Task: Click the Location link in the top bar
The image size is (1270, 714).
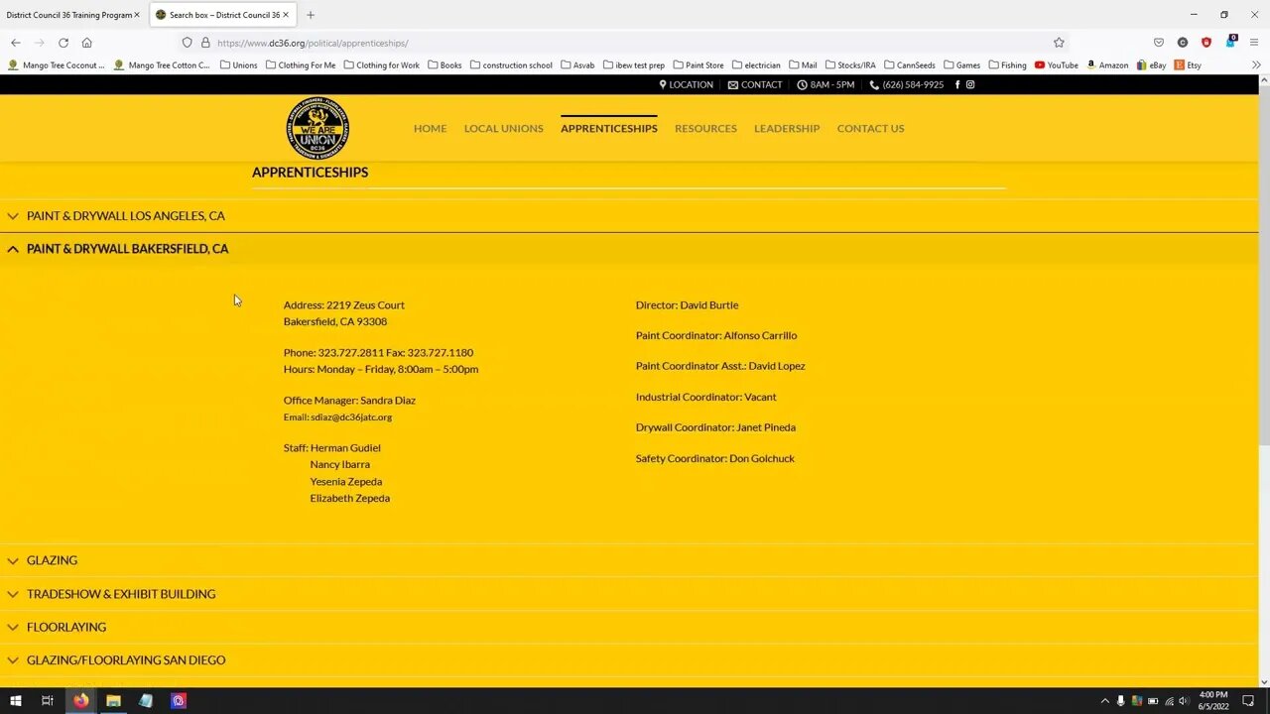Action: pyautogui.click(x=686, y=85)
